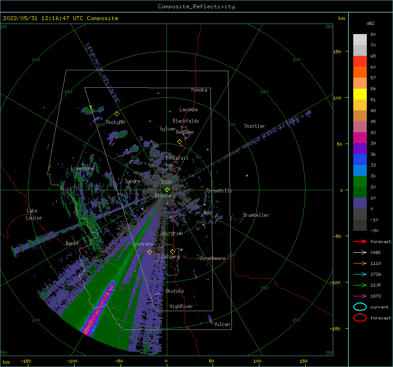Click the Innisfail city label
The width and height of the screenshot is (393, 367).
[x=176, y=158]
